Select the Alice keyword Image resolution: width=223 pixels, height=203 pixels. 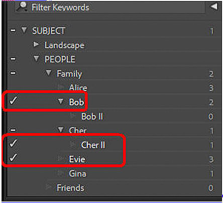coord(78,87)
